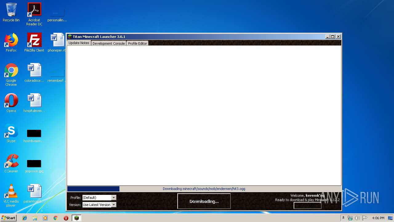Expand the Profile dropdown arrow
The height and width of the screenshot is (222, 394).
pos(114,198)
